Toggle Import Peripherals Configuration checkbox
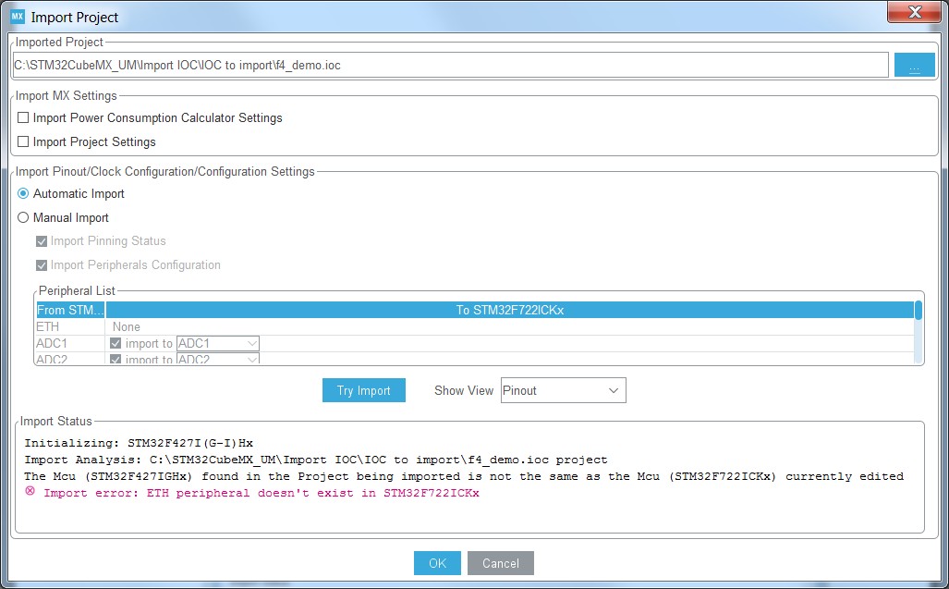 pyautogui.click(x=42, y=265)
